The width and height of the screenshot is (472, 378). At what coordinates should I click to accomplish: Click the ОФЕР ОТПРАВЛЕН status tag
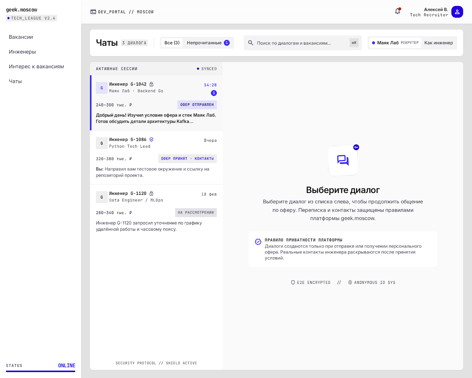[197, 105]
